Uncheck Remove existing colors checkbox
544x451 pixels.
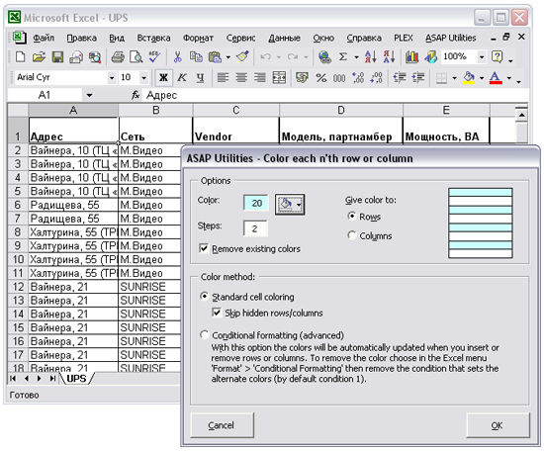(x=204, y=248)
